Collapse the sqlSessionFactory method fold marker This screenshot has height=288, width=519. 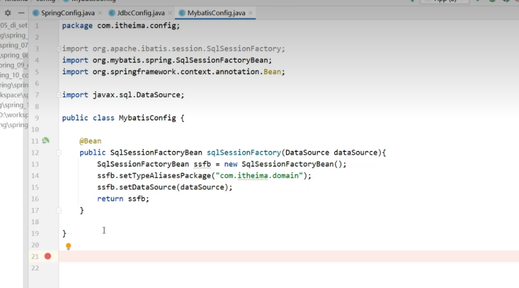click(x=59, y=152)
